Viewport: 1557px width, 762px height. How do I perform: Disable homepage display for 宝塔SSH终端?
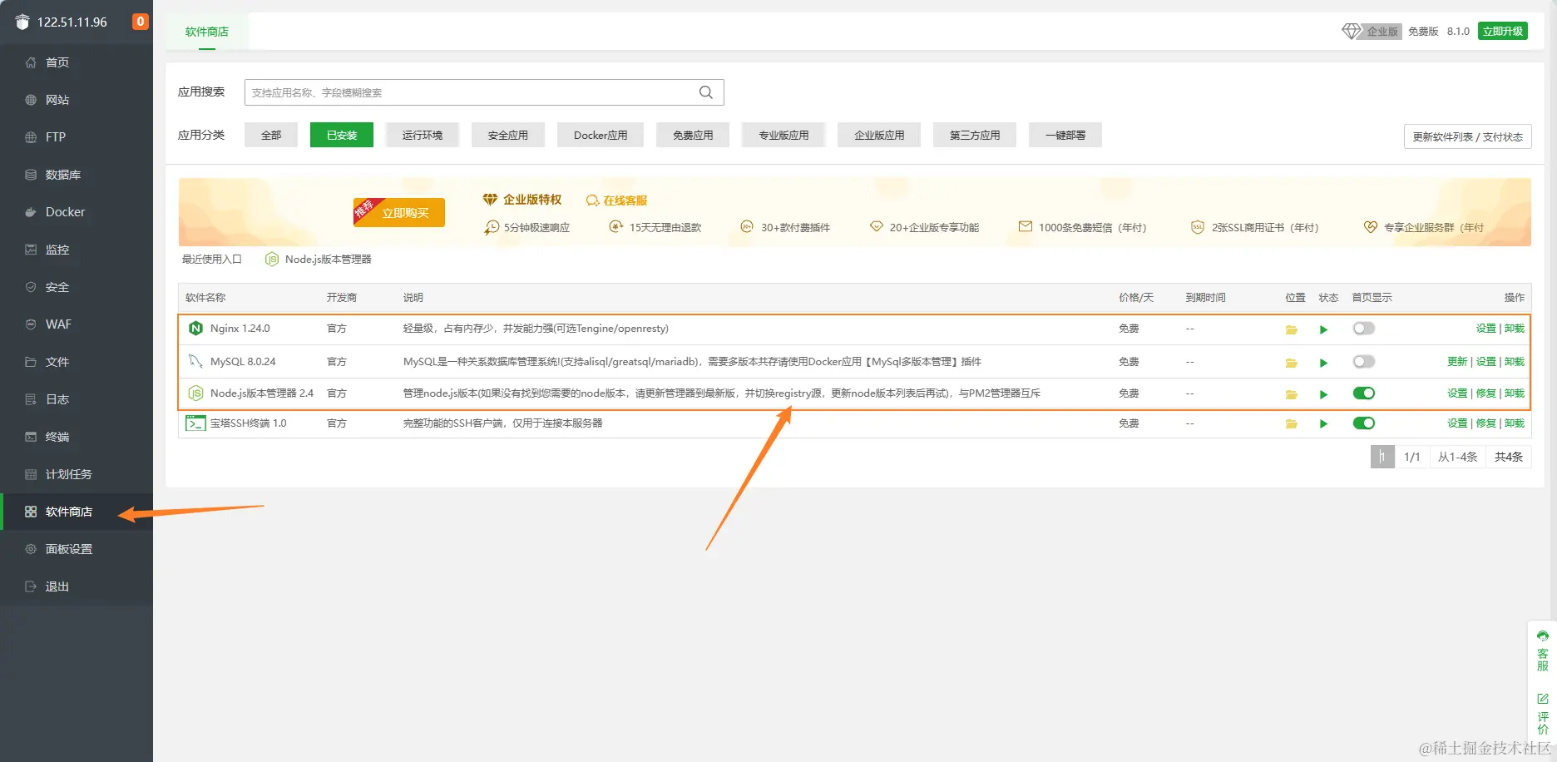[x=1363, y=423]
